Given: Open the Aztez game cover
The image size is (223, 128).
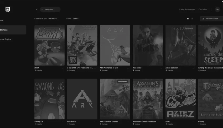Looking at the screenshot, I should pos(180,99).
